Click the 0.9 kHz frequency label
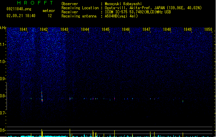This screenshot has height=137, width=216. pyautogui.click(x=3, y=79)
